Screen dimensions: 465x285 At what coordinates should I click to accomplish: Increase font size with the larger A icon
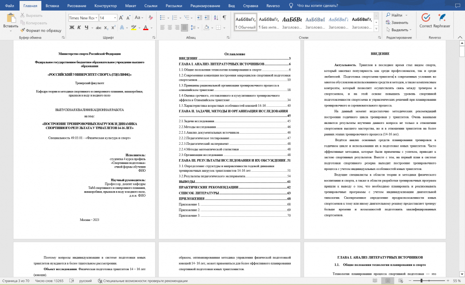pos(121,18)
